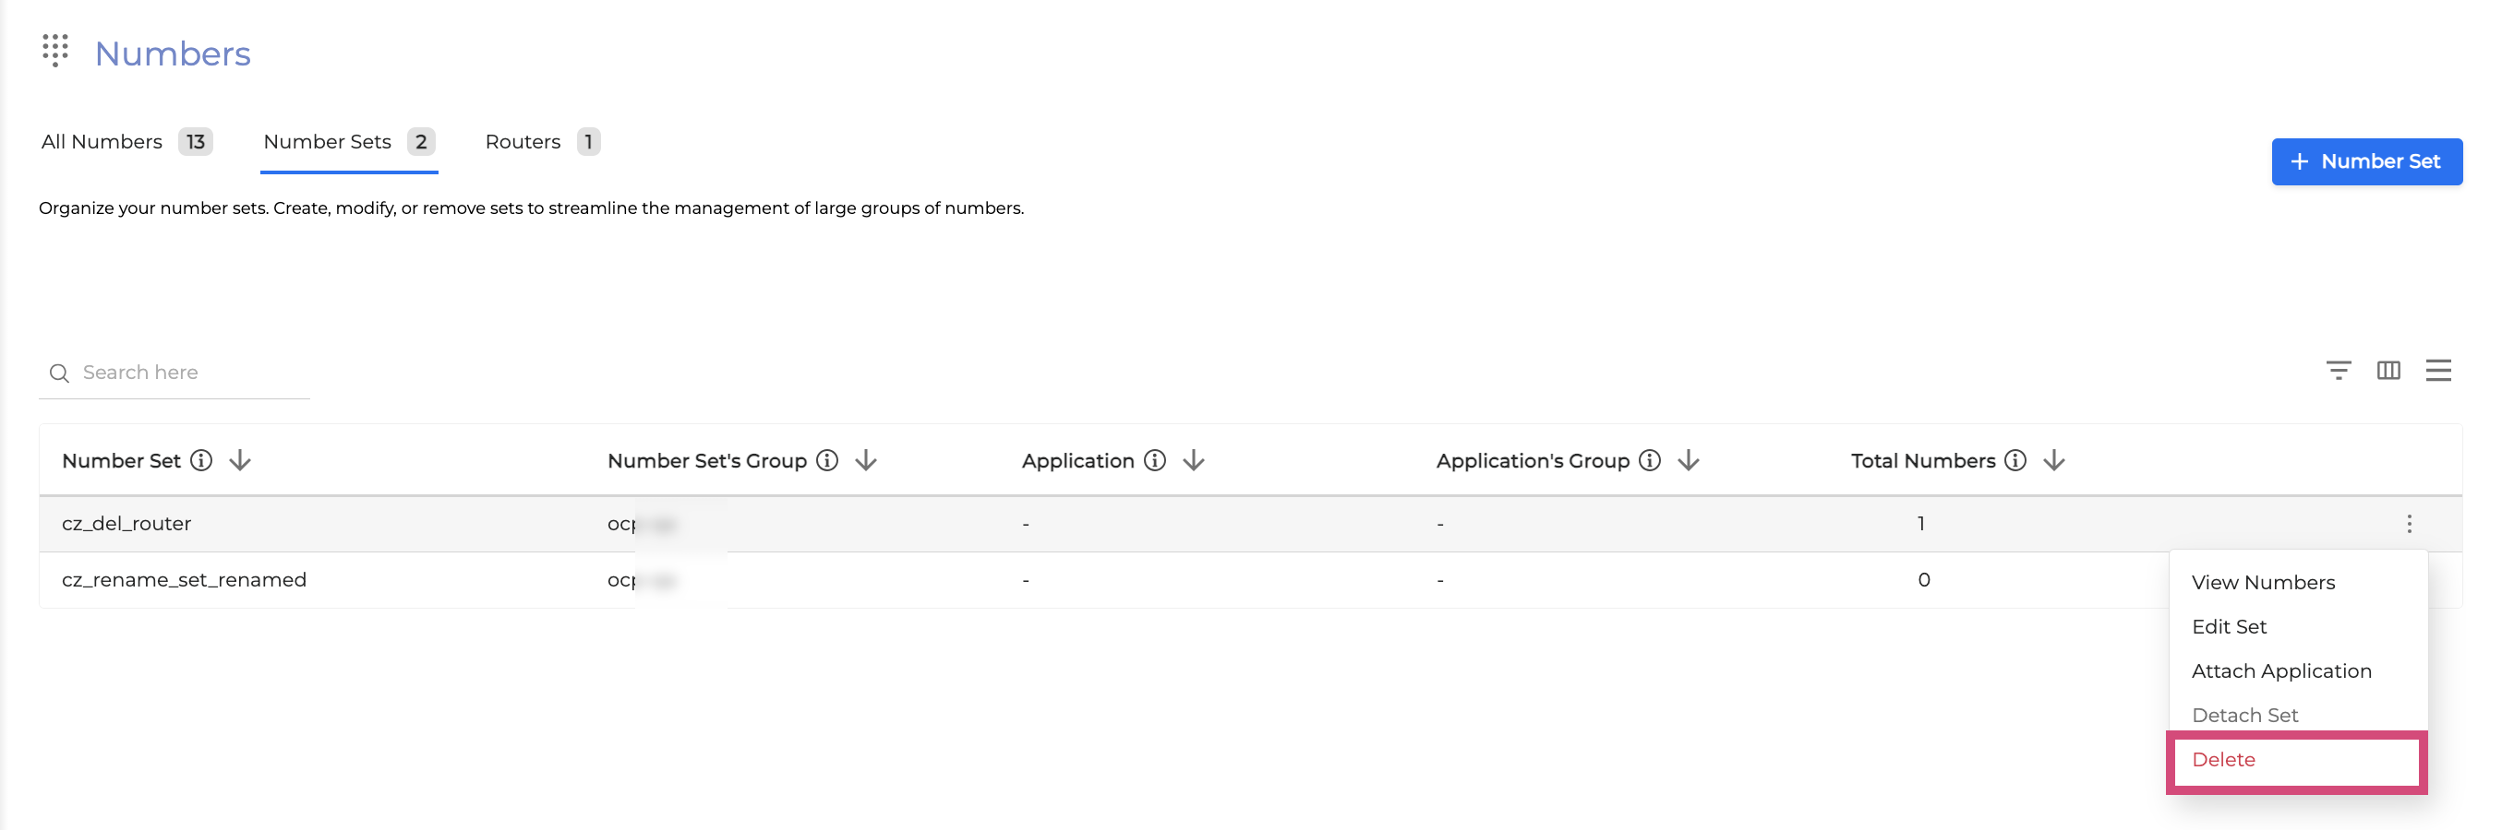Click the + Number Set button
2502x830 pixels.
pos(2366,162)
